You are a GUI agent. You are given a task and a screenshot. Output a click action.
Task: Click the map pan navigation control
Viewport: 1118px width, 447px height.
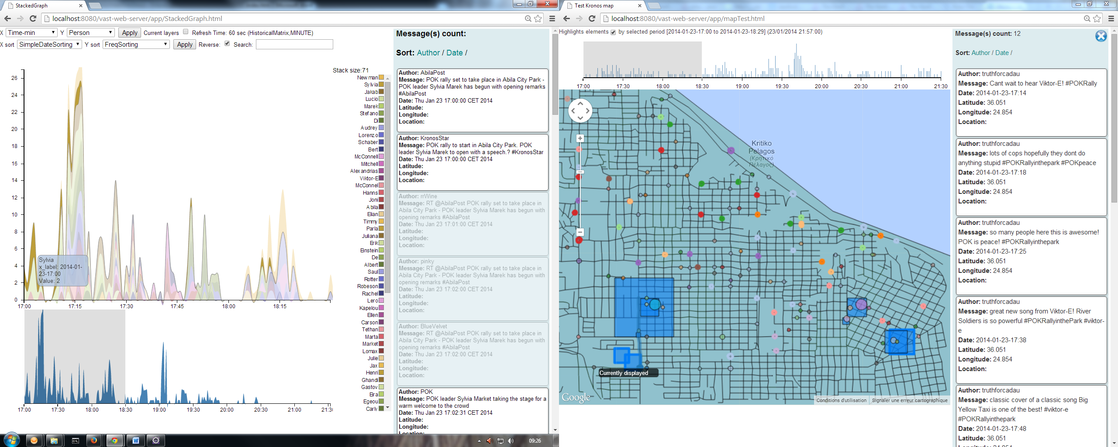[x=580, y=111]
